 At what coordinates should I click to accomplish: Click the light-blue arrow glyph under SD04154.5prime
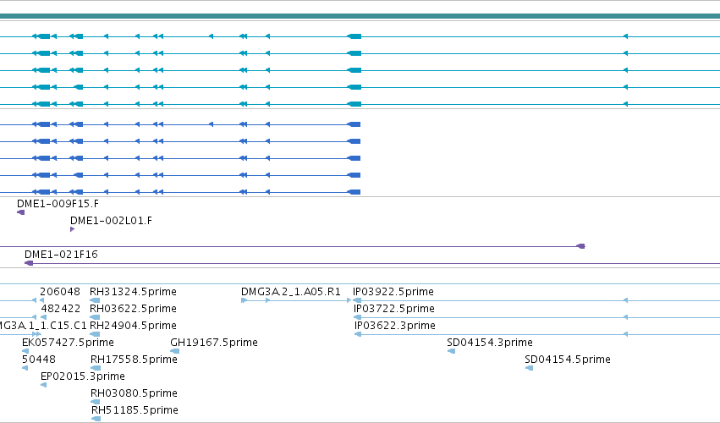click(529, 368)
